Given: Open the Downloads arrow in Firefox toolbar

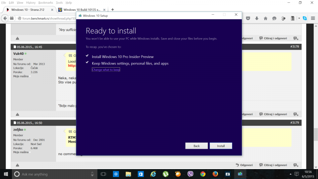Looking at the screenshot, I should [x=257, y=18].
